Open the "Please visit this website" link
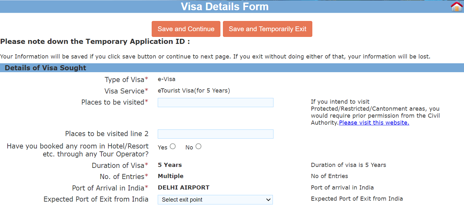The height and width of the screenshot is (207, 464). click(374, 122)
